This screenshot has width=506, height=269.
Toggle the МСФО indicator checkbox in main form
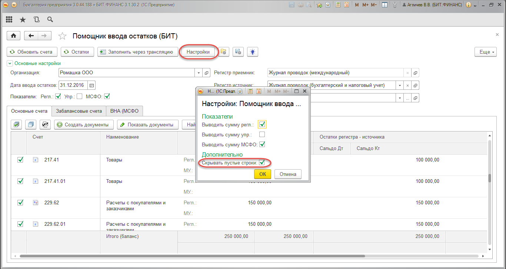click(x=107, y=96)
